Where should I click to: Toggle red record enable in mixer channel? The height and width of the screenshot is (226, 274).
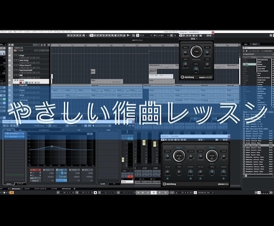pyautogui.click(x=130, y=177)
